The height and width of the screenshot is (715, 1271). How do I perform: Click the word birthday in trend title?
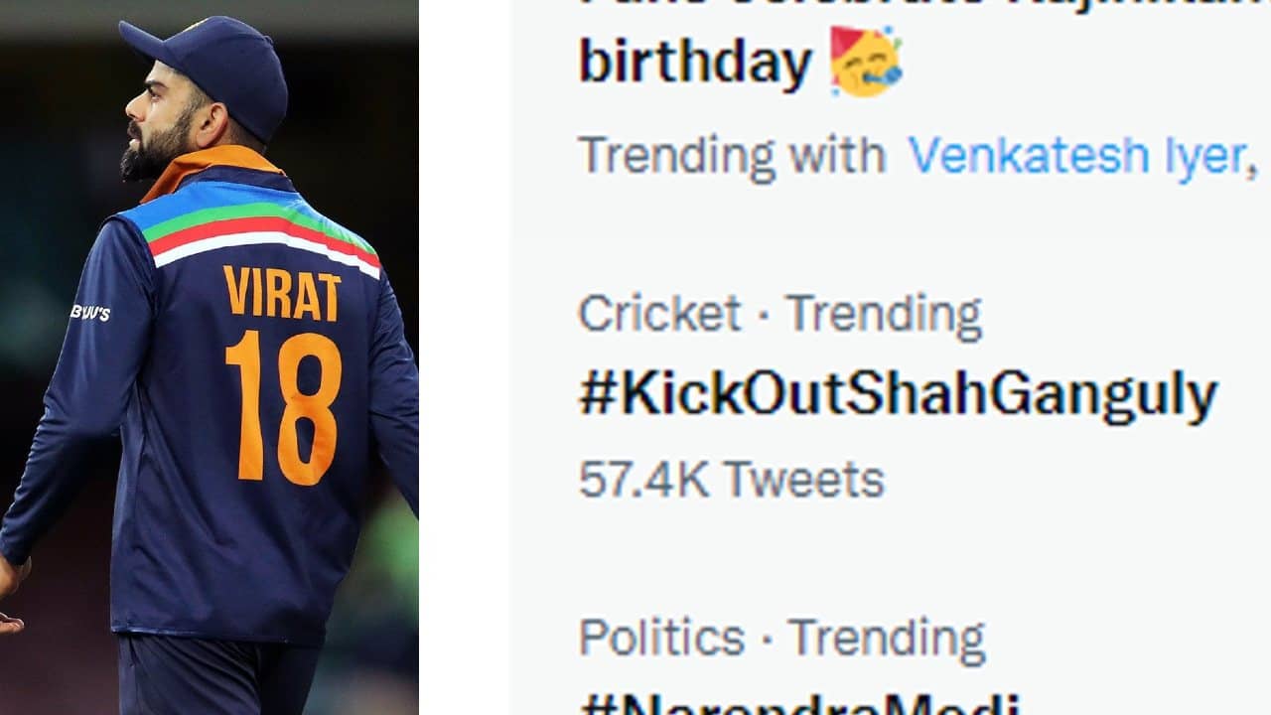[695, 62]
